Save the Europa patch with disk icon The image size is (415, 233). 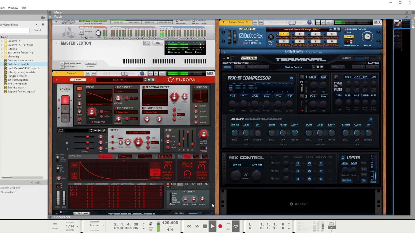coord(153,80)
